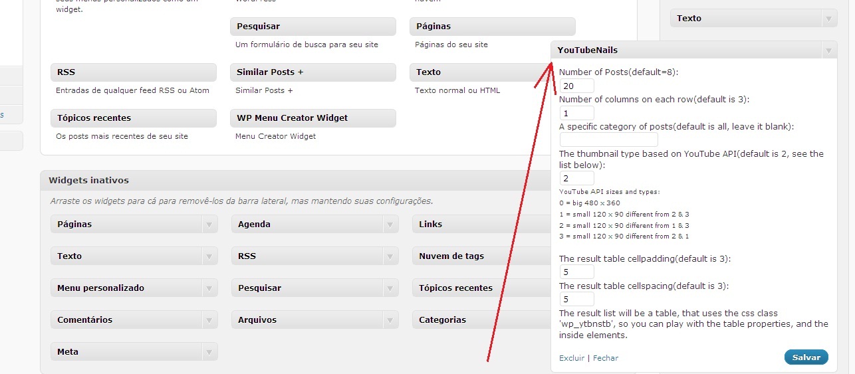Click the number of columns field
855x374 pixels.
click(576, 113)
